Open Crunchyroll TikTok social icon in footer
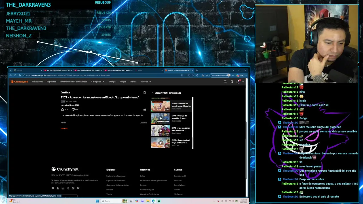 (73, 188)
